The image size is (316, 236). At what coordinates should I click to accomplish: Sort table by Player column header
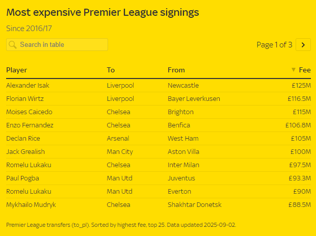[16, 70]
